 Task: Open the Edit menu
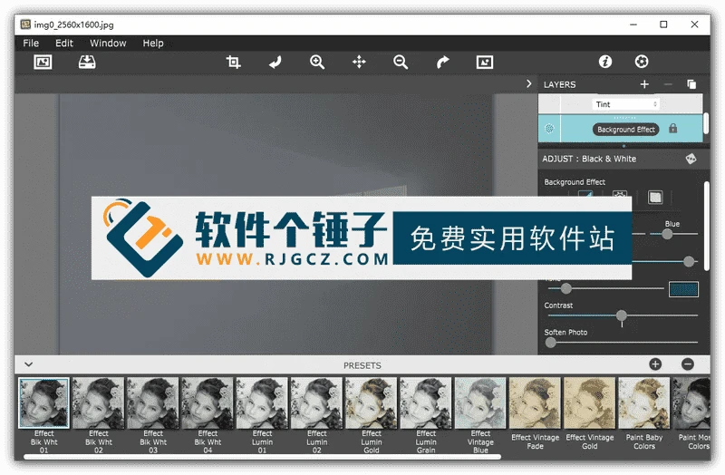coord(64,43)
